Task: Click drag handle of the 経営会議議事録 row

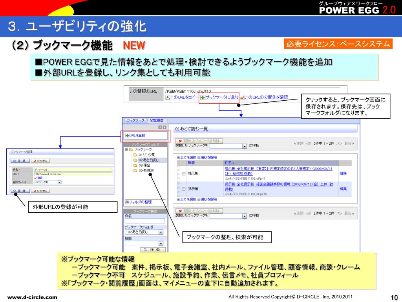Action: pyautogui.click(x=179, y=189)
